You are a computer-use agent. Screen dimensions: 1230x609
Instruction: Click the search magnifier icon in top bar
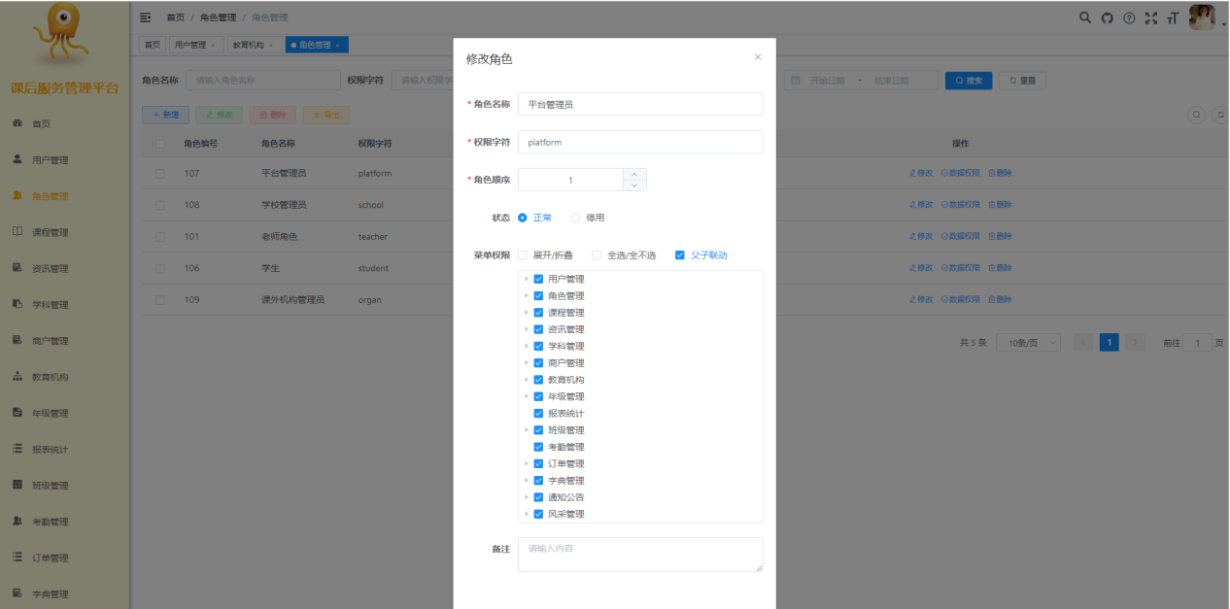1086,17
